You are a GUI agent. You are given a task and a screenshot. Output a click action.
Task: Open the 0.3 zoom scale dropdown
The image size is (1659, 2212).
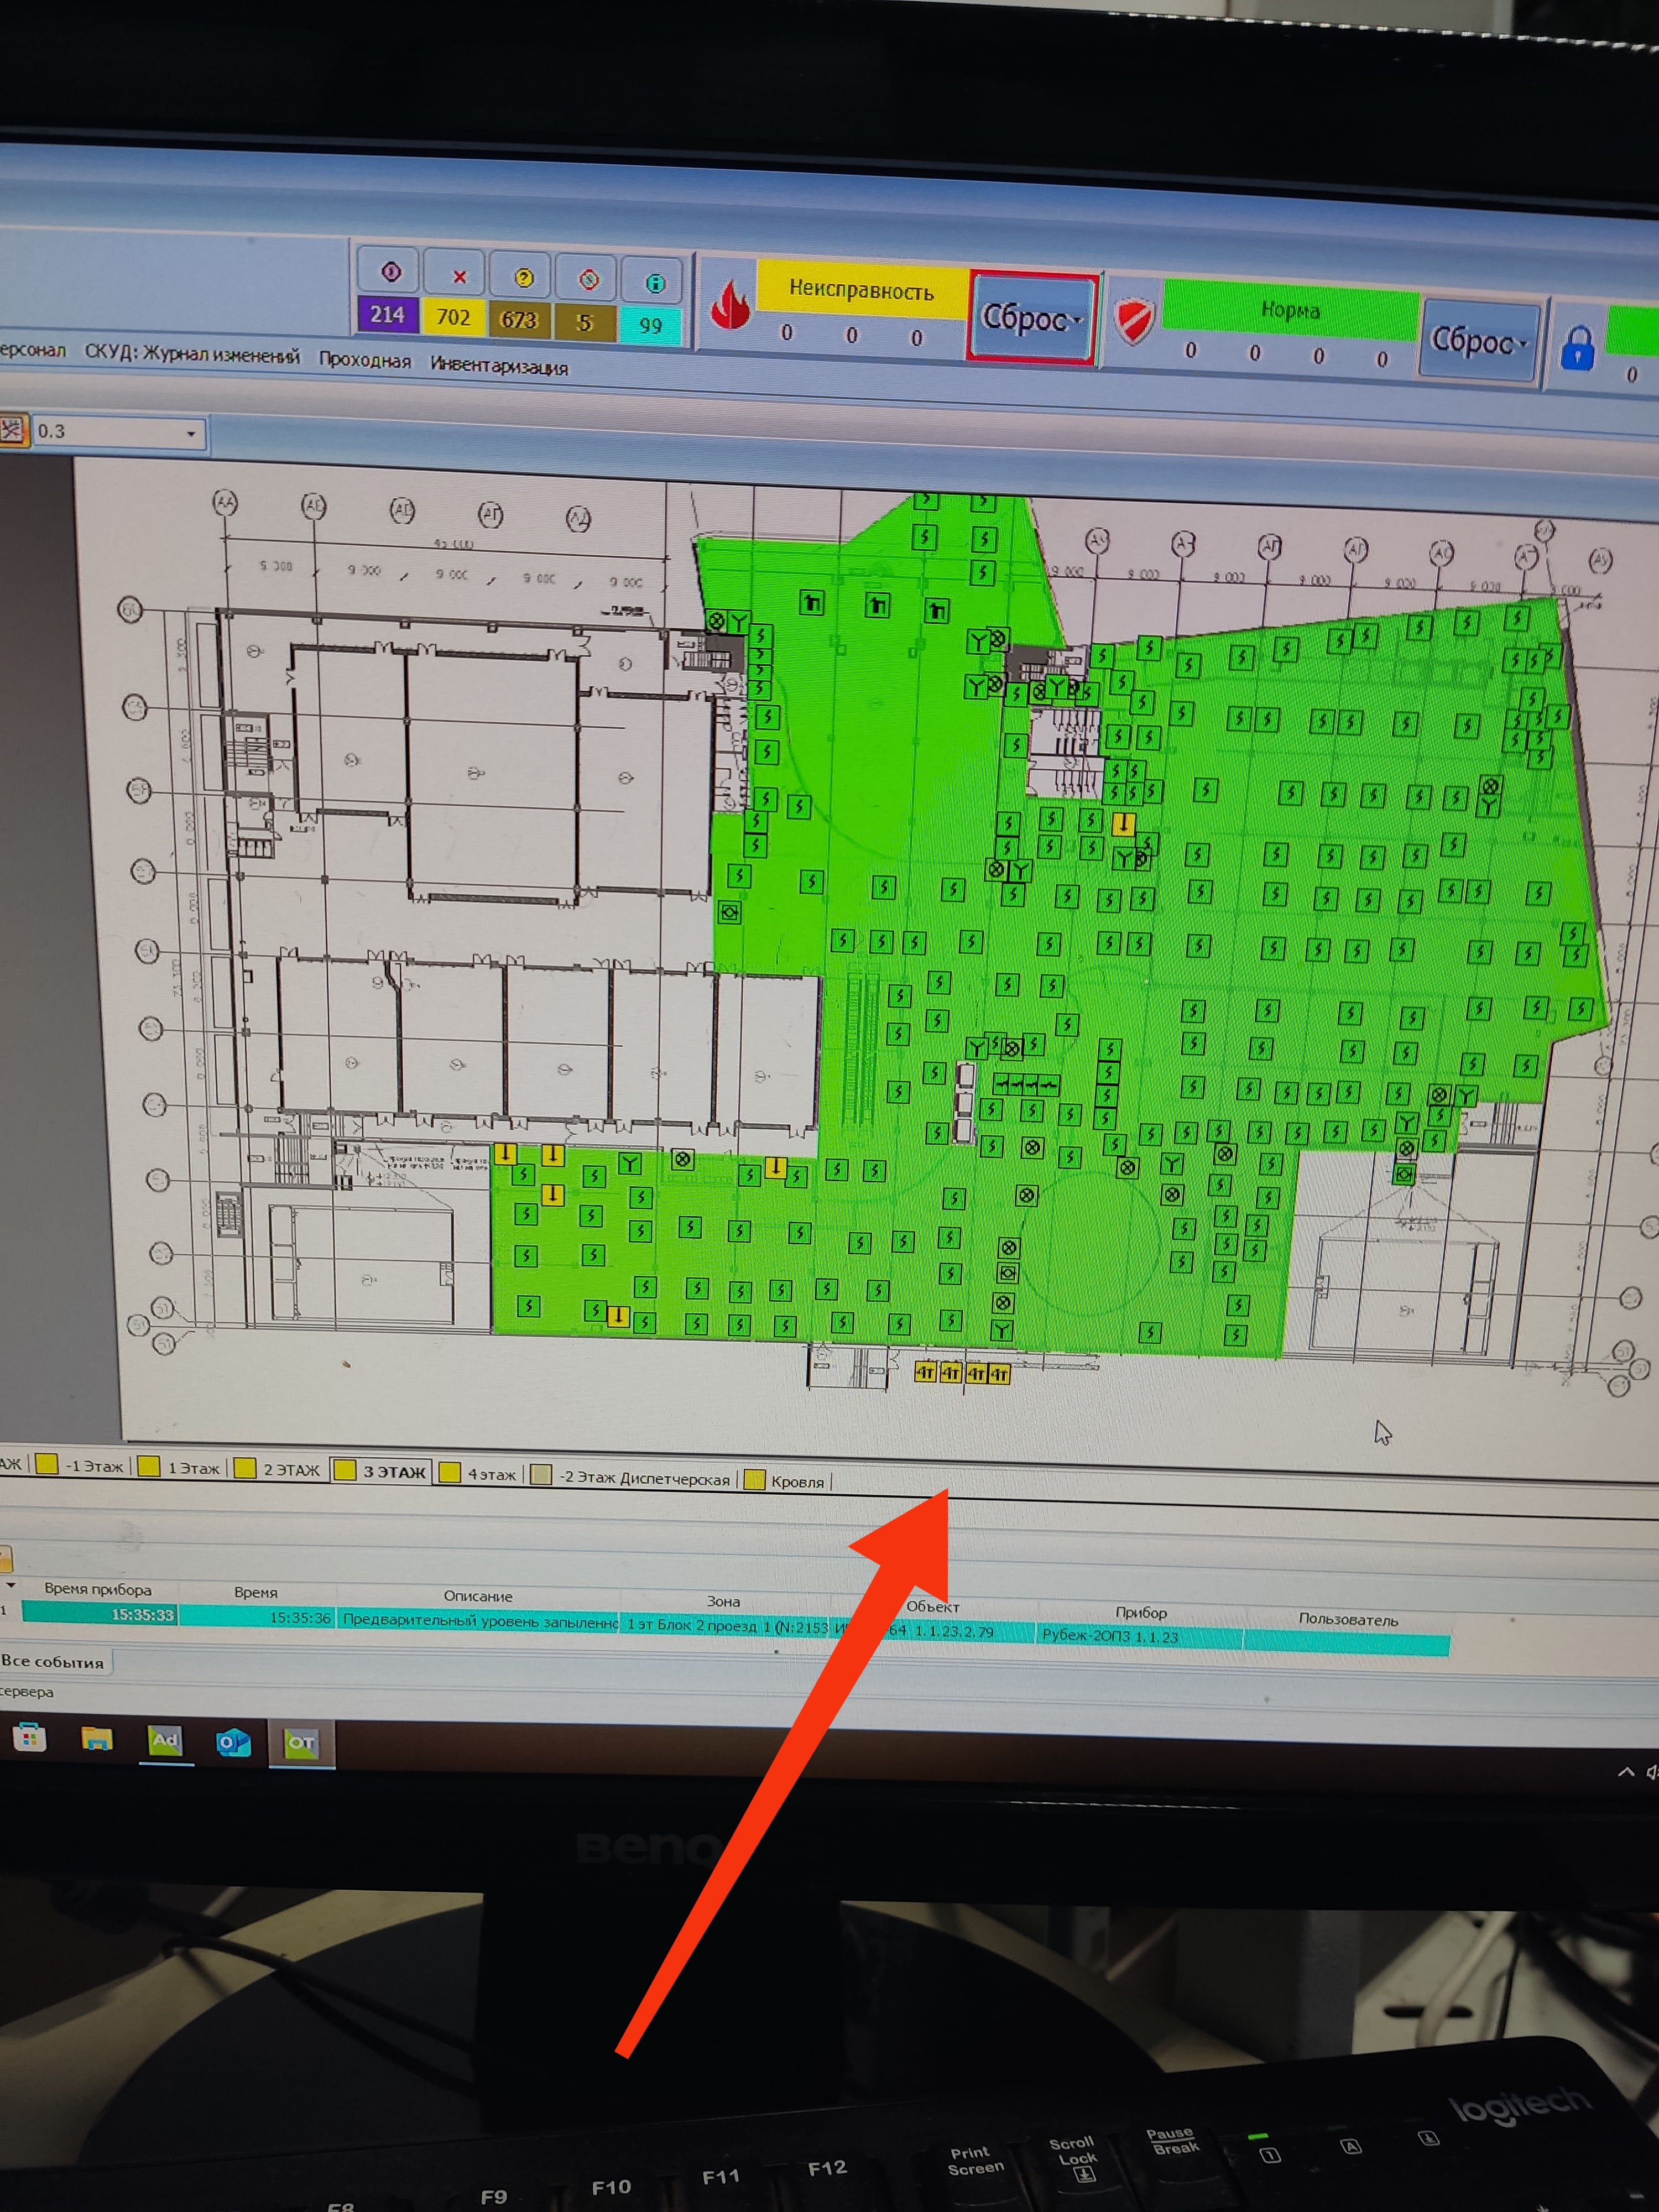point(190,433)
